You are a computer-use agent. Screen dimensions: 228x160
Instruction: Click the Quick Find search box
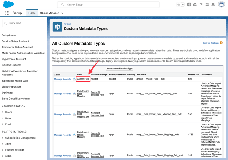pyautogui.click(x=23, y=23)
